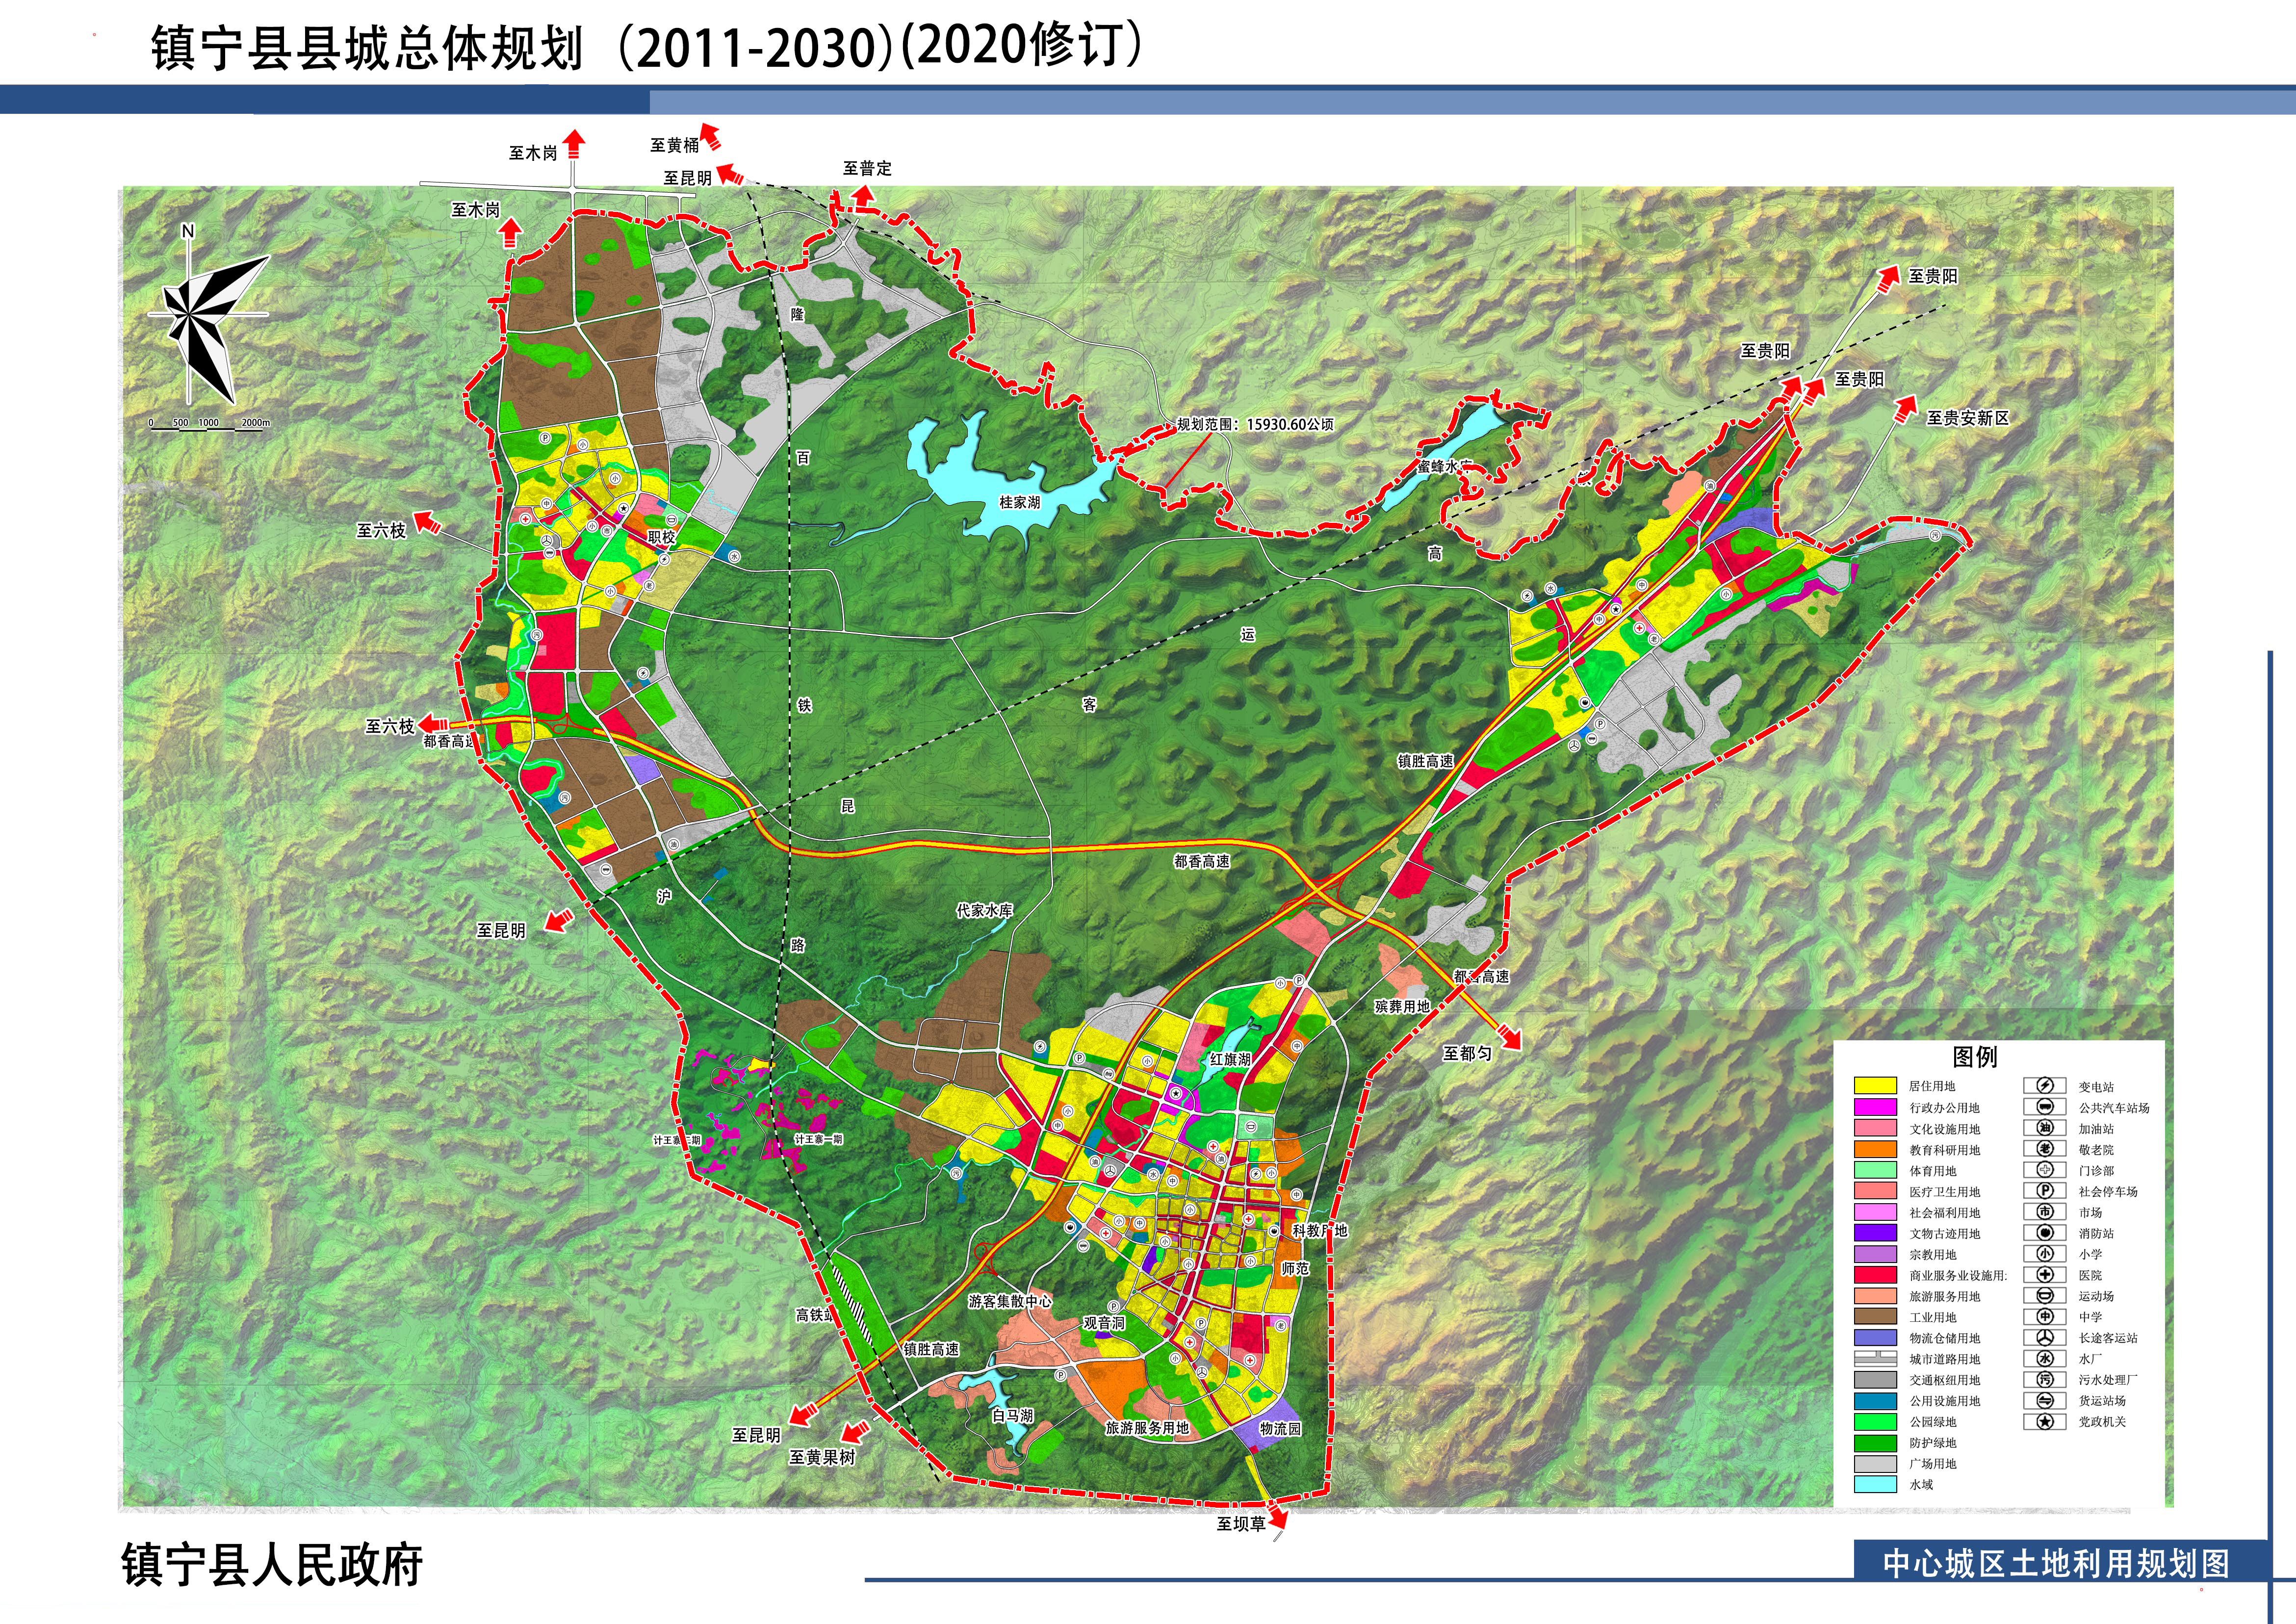Pick the blue-violet 物流仓储用地 swatch
Viewport: 2296px width, 1624px height.
pyautogui.click(x=1875, y=1338)
